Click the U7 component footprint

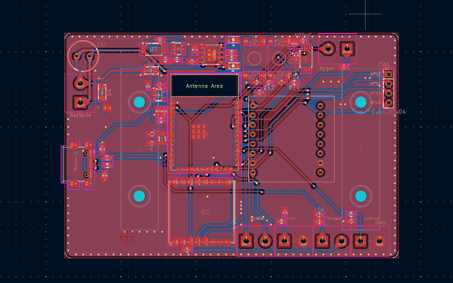pyautogui.click(x=154, y=49)
